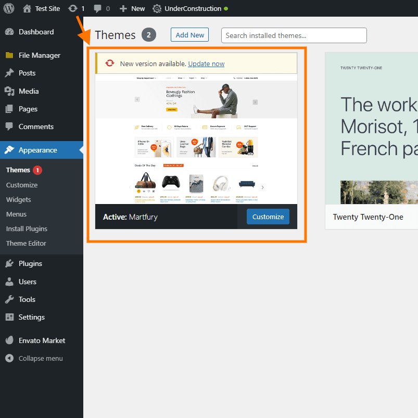Click the Update now link
This screenshot has height=418, width=418.
coord(206,64)
